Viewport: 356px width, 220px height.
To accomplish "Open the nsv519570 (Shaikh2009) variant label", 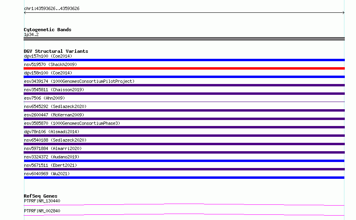I will (50, 64).
